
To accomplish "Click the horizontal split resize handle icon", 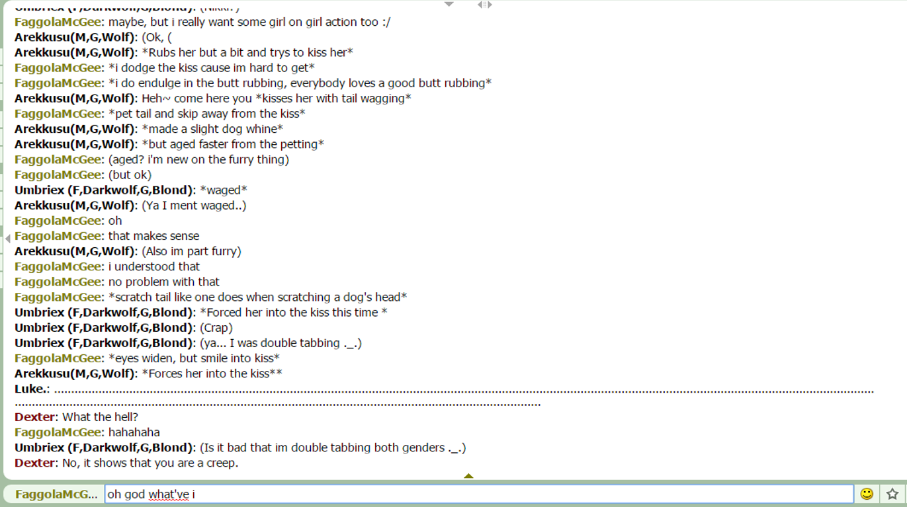I will click(x=484, y=5).
